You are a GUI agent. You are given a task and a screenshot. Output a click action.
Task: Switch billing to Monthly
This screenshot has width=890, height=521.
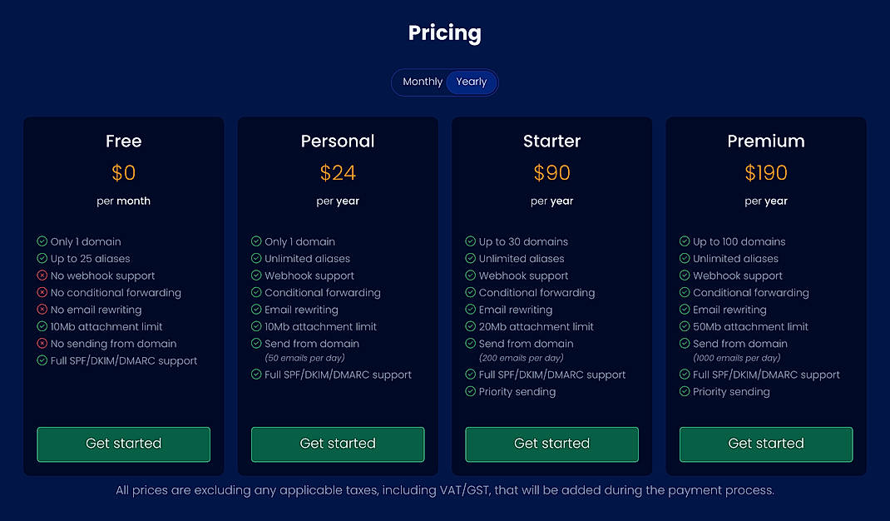coord(422,82)
